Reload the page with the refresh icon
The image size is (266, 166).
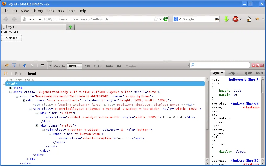pyautogui.click(x=165, y=19)
